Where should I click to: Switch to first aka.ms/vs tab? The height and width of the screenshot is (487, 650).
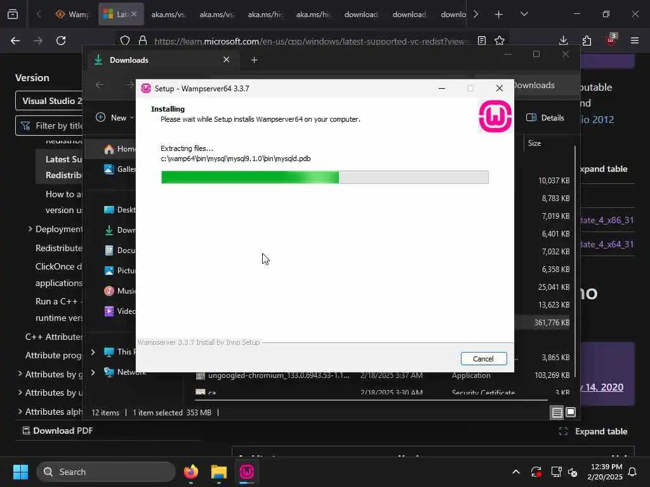coord(168,15)
